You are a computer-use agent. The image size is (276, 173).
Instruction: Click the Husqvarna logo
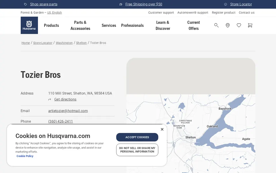[29, 25]
